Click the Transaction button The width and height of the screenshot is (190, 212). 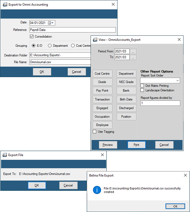[103, 100]
